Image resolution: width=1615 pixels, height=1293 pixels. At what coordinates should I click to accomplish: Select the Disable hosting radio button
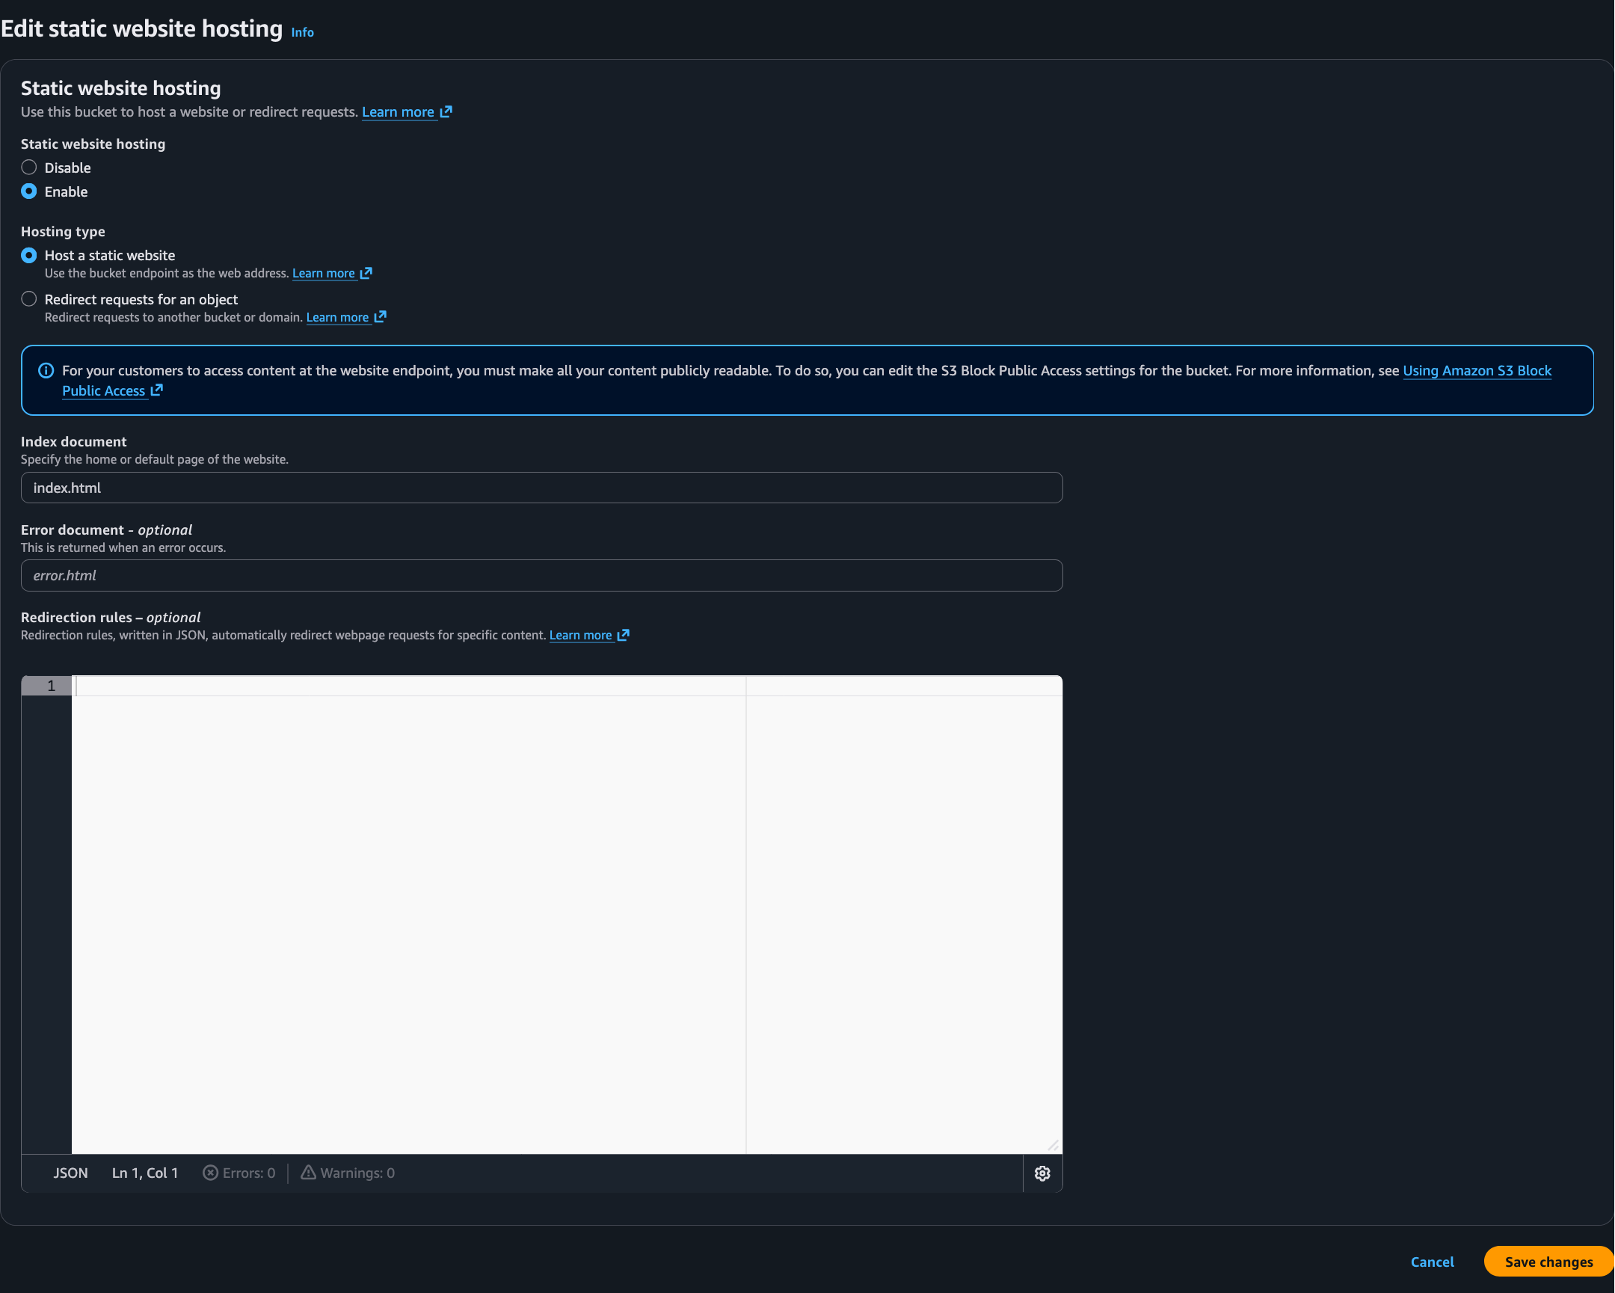click(29, 167)
